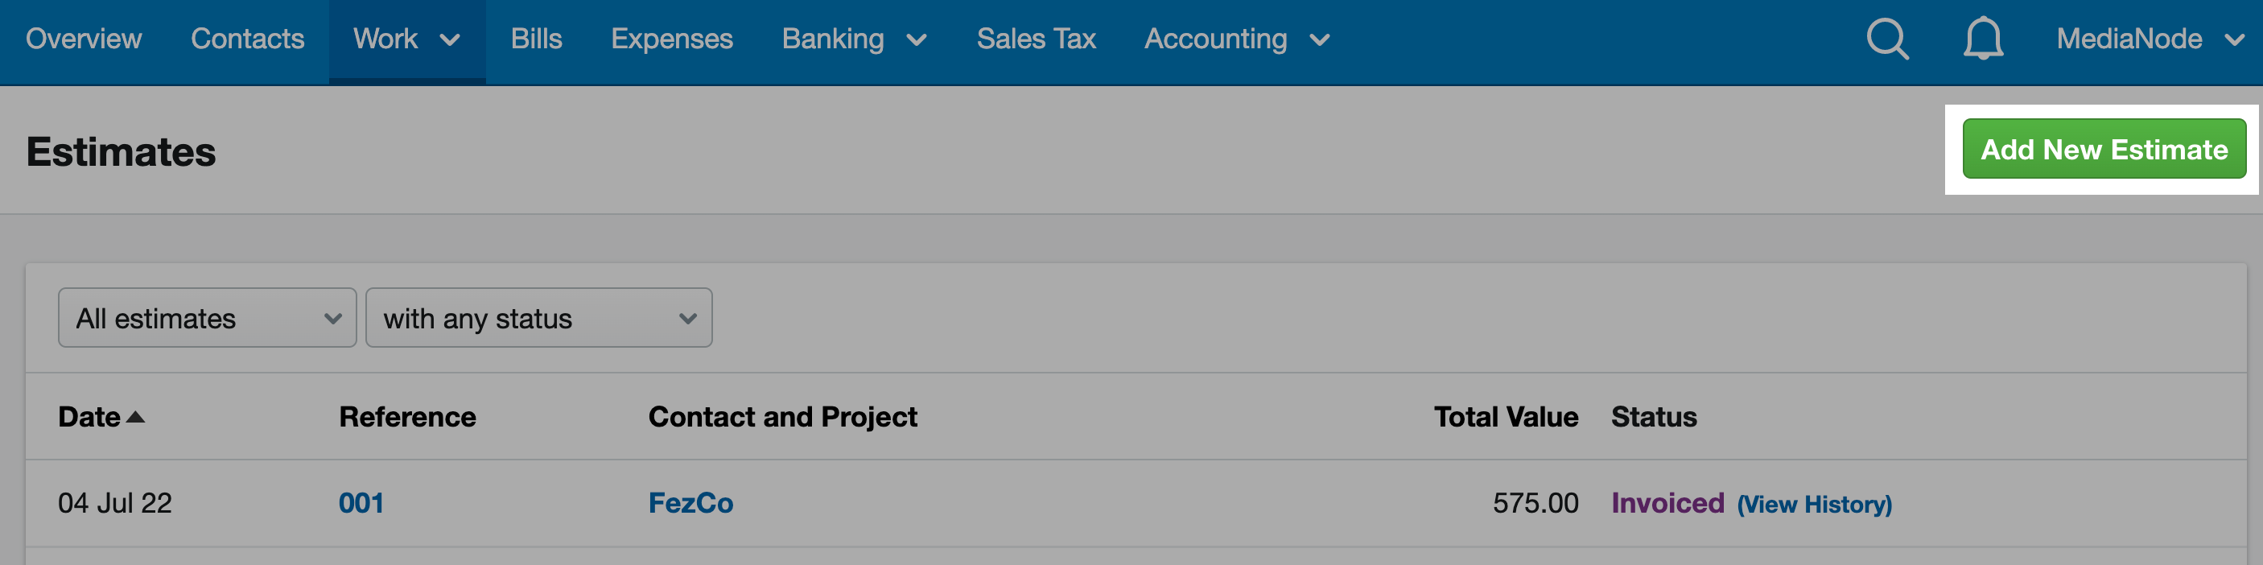Screen dimensions: 2263x565
Task: Click the Invoiced status label
Action: pos(1667,504)
